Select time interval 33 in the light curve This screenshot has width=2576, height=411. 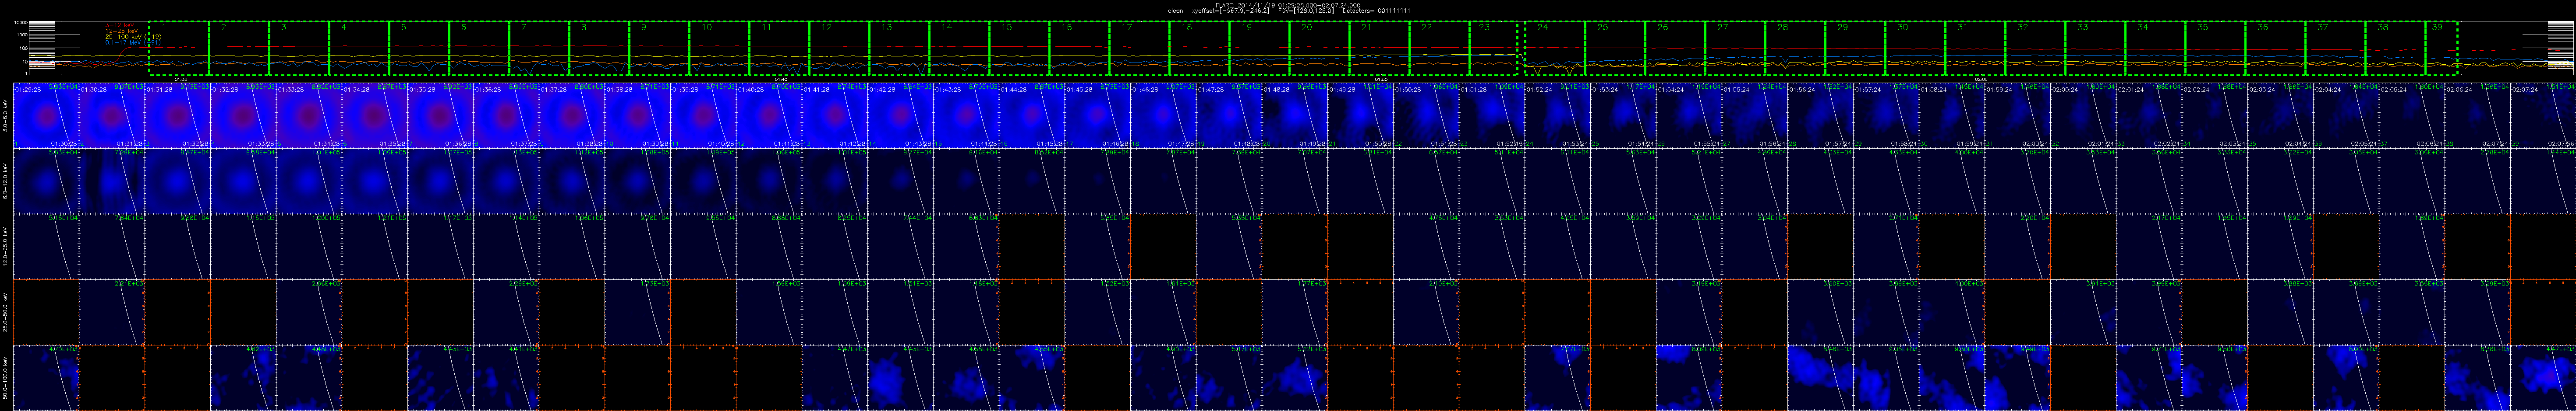point(2095,48)
